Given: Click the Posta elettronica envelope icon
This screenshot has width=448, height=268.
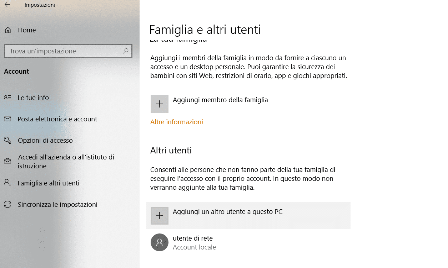Looking at the screenshot, I should (x=8, y=119).
